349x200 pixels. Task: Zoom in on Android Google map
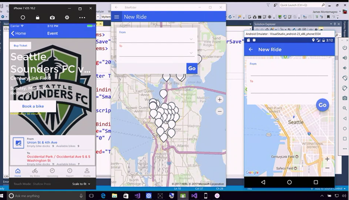coord(327,159)
